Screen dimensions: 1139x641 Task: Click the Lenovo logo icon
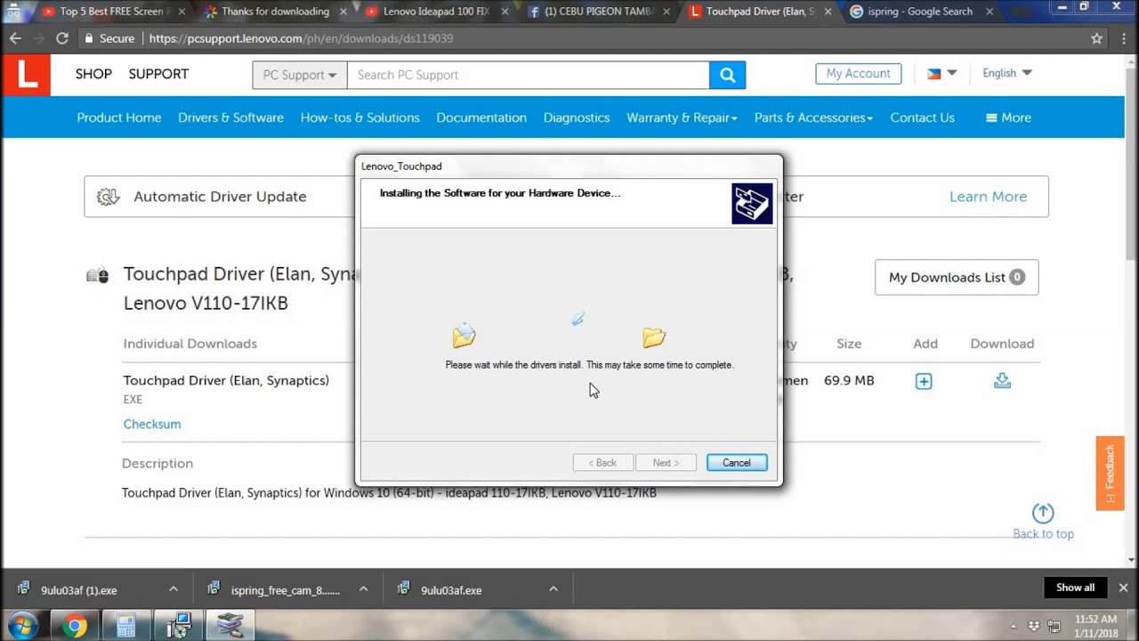(x=27, y=75)
